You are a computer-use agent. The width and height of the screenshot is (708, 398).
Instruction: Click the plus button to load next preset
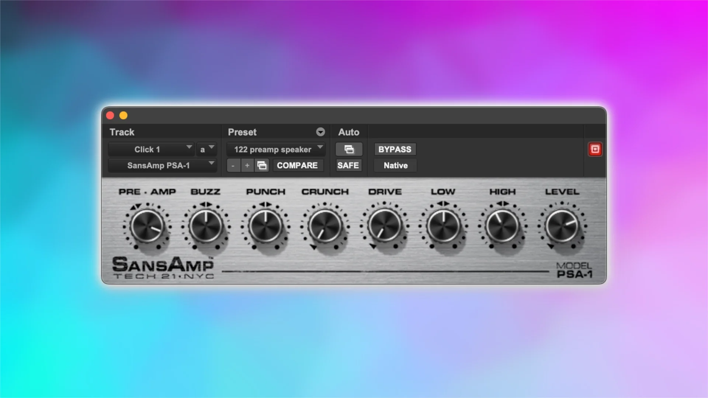247,165
